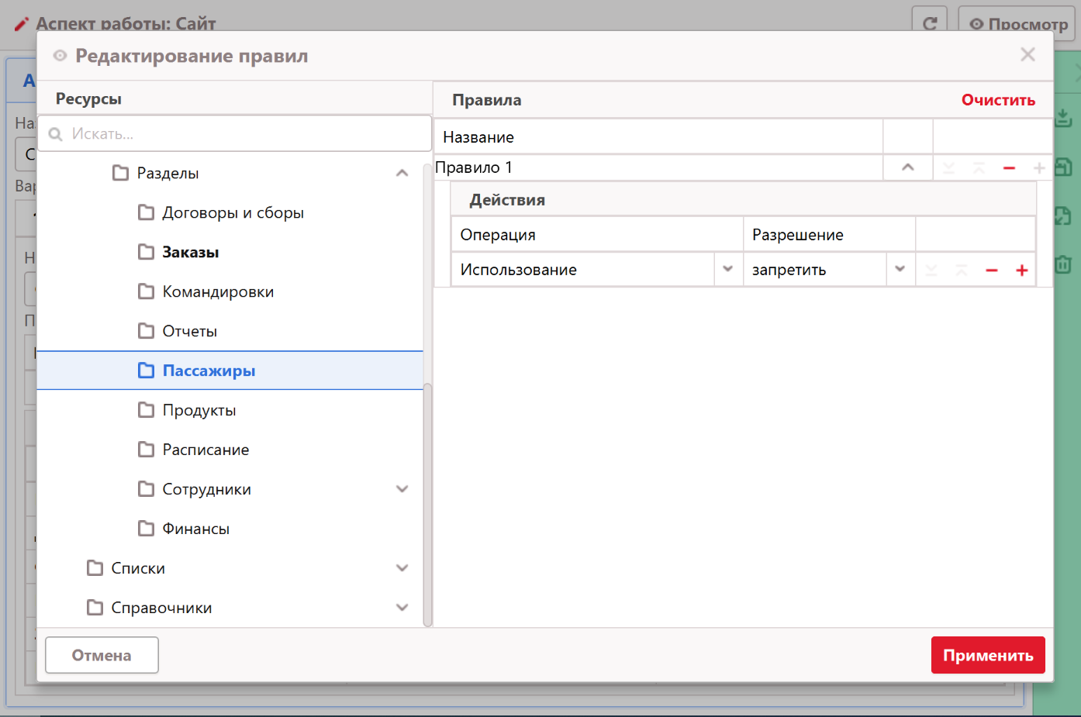Expand the Сотрудники folder

402,489
